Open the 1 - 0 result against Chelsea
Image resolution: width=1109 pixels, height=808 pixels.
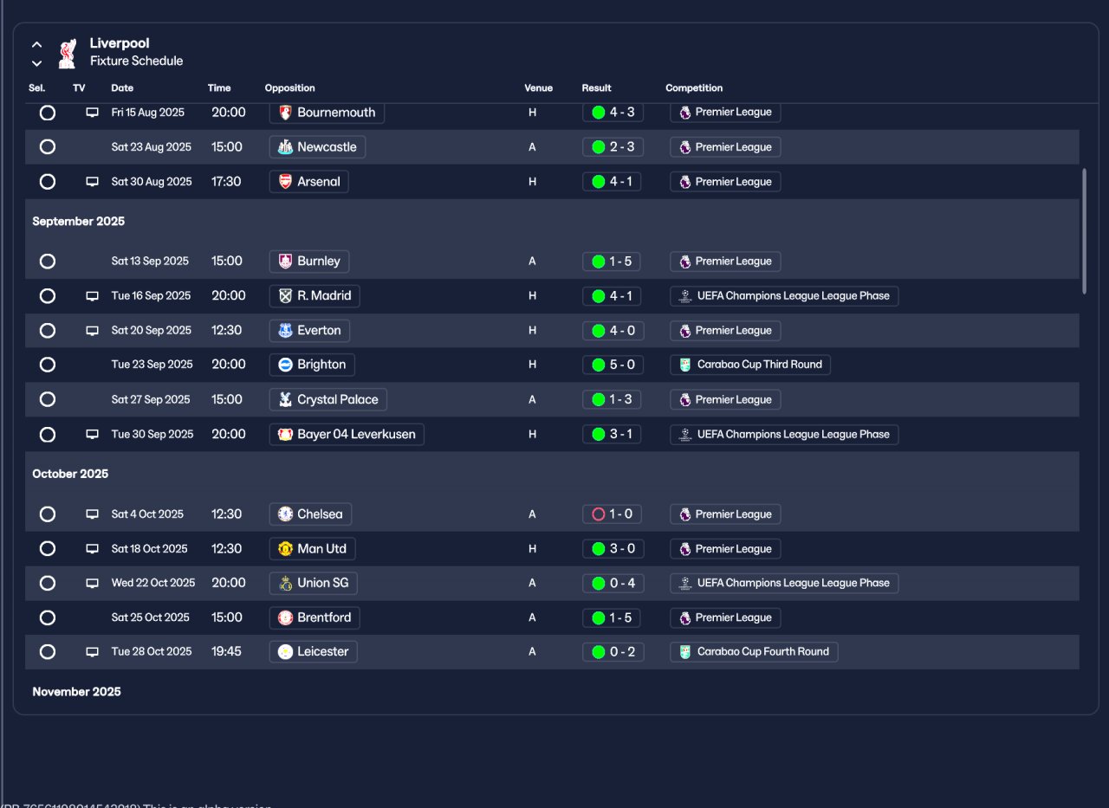pyautogui.click(x=613, y=514)
